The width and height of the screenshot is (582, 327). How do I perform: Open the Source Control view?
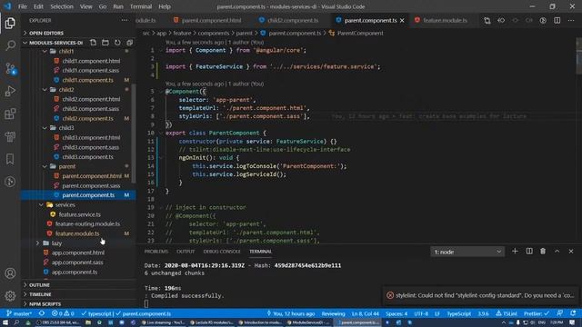point(10,69)
